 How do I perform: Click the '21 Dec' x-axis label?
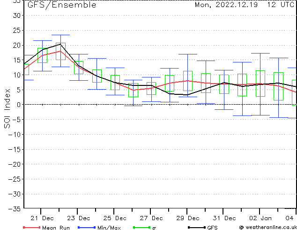pos(42,218)
